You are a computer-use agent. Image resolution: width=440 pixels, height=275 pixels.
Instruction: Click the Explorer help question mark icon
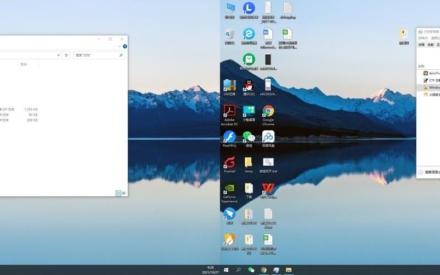(125, 46)
